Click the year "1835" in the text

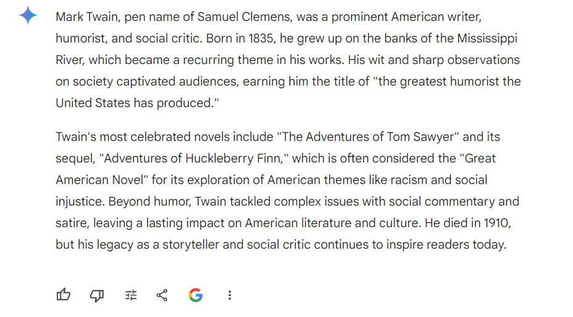coord(261,38)
